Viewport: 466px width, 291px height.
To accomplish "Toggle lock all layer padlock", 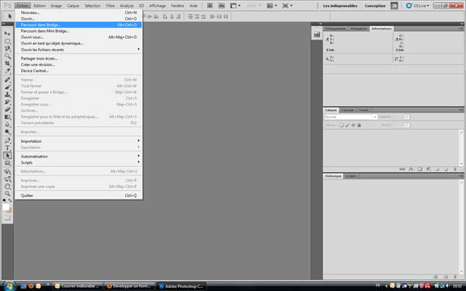I will tap(359, 125).
